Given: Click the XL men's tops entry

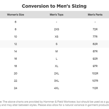Looking at the screenshot, I should point(57,66).
